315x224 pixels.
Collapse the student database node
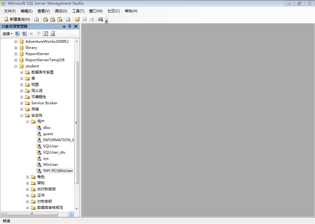pos(16,66)
